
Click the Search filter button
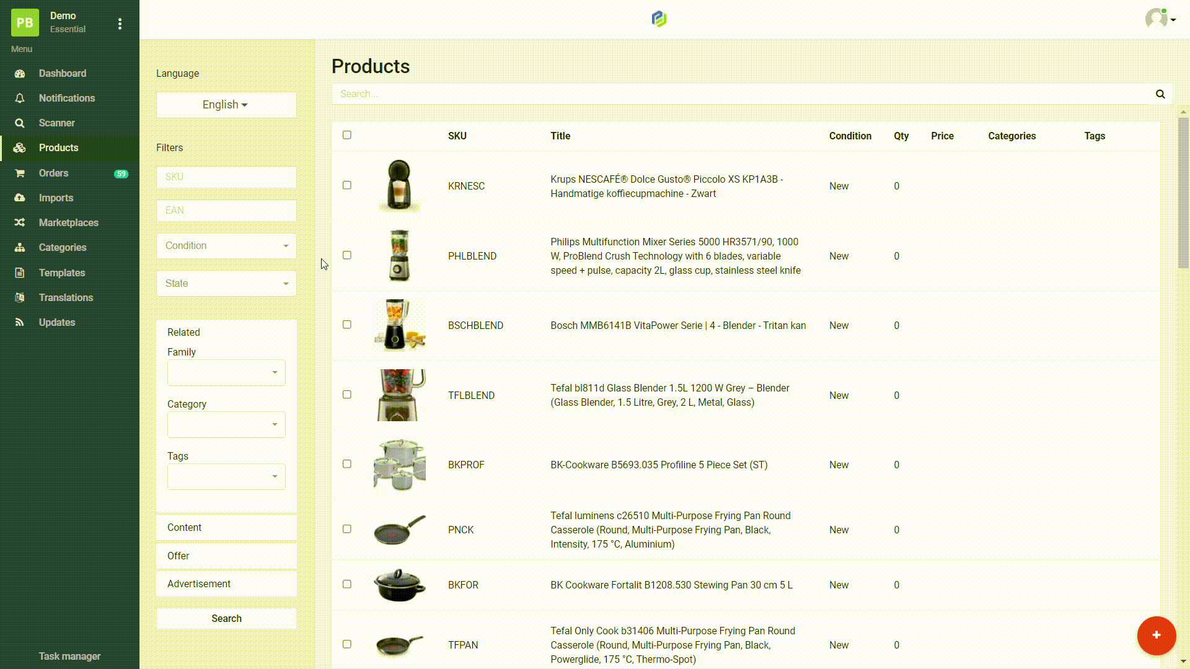click(x=226, y=618)
